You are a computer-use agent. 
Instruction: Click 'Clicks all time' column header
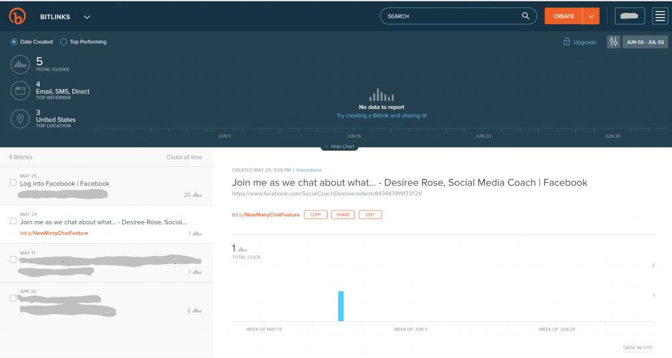(x=184, y=157)
